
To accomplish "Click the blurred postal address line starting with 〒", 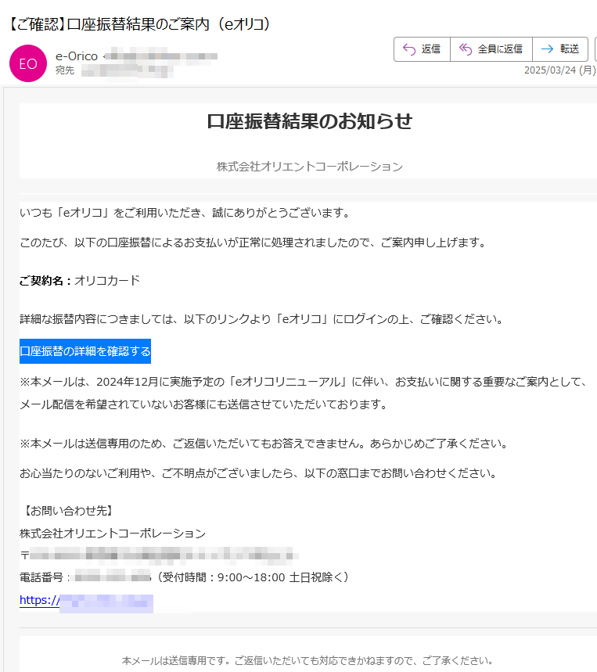I will (x=156, y=555).
